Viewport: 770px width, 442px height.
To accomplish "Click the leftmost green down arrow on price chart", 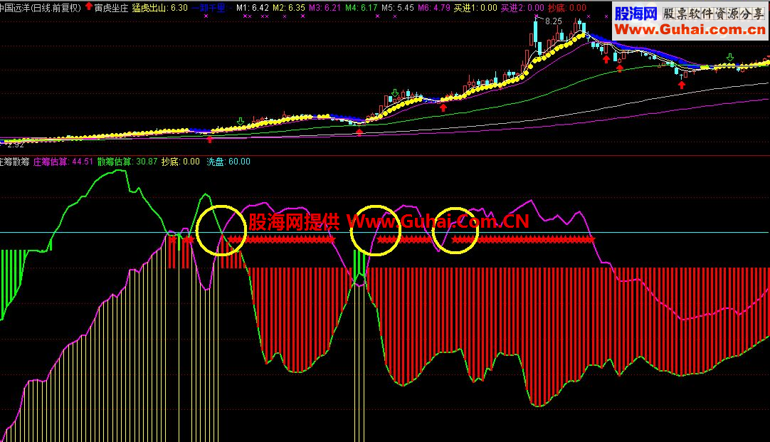I will [240, 121].
